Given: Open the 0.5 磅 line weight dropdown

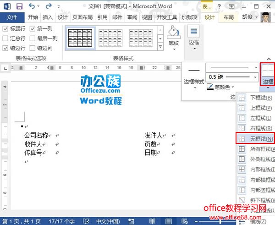Looking at the screenshot, I should [255, 77].
